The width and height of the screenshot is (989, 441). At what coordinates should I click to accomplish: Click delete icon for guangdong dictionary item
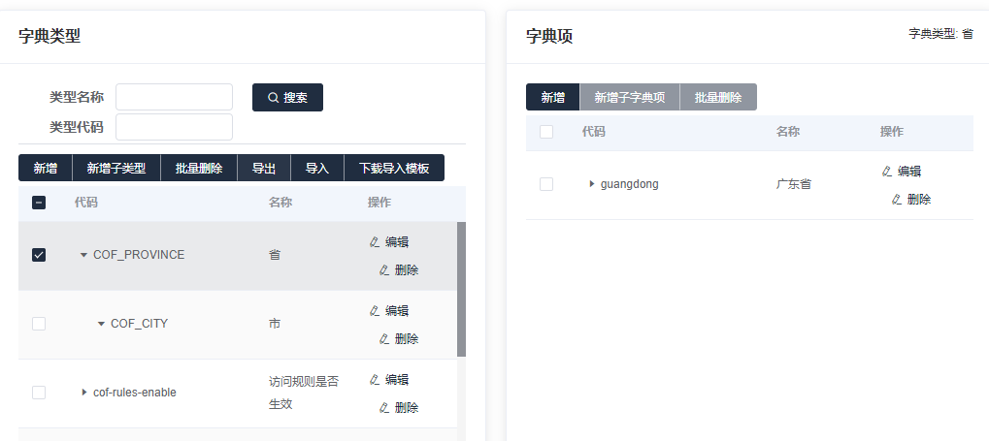point(897,200)
